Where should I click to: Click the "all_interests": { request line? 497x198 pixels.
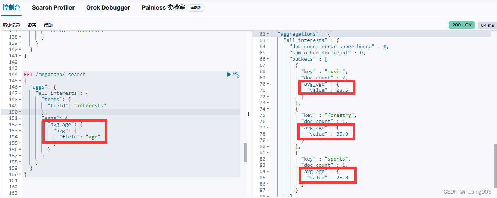point(62,93)
